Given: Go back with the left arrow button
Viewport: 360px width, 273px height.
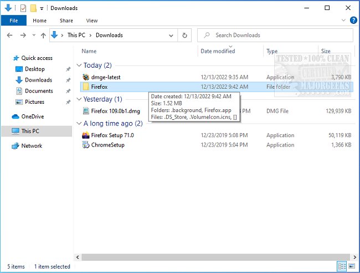Looking at the screenshot, I should [x=9, y=35].
